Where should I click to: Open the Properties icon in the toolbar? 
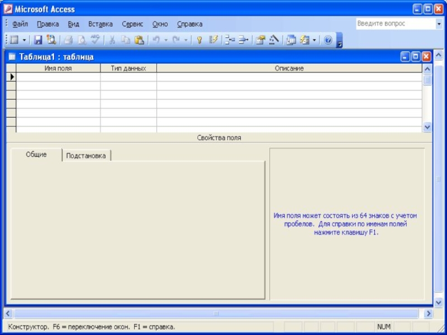[x=260, y=40]
